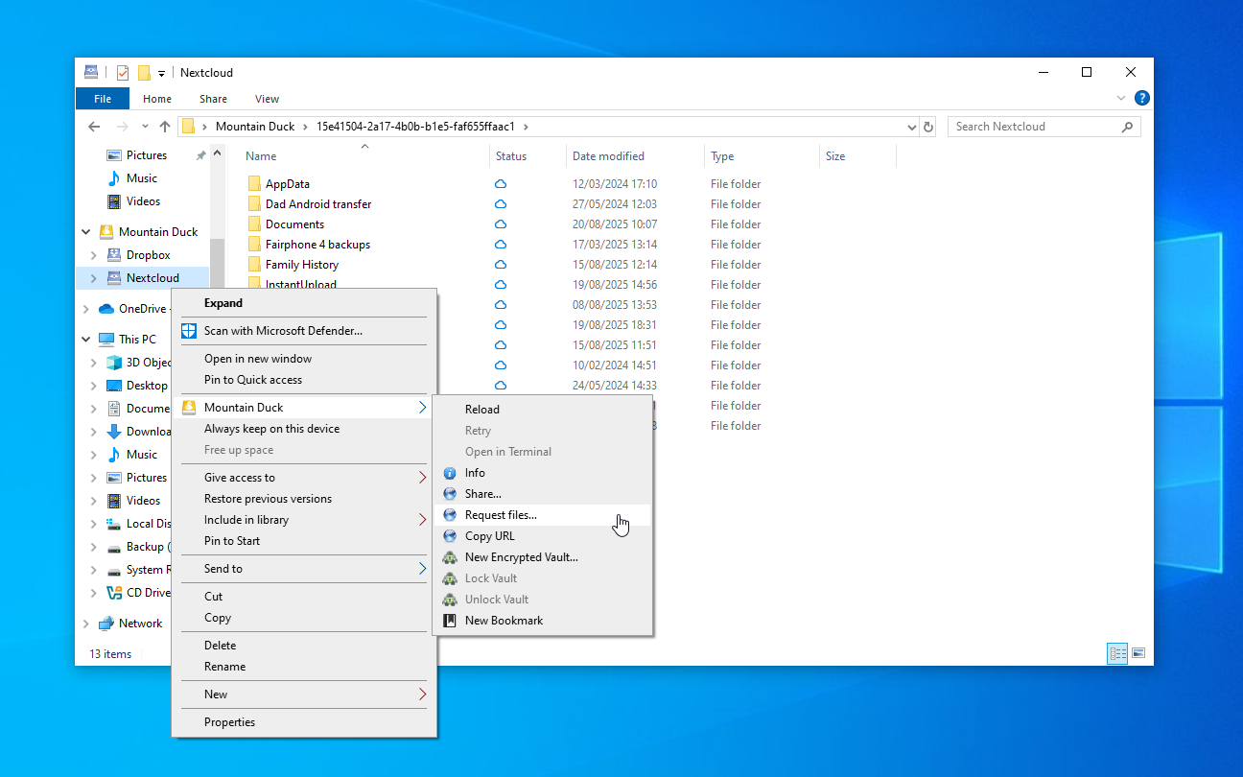Select Reload in the Mountain Duck submenu
Image resolution: width=1243 pixels, height=777 pixels.
point(543,410)
